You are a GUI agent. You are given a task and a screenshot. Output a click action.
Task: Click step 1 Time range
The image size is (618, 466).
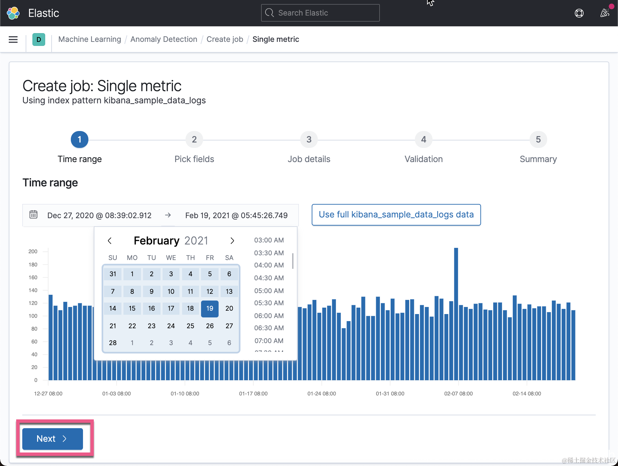(x=80, y=139)
